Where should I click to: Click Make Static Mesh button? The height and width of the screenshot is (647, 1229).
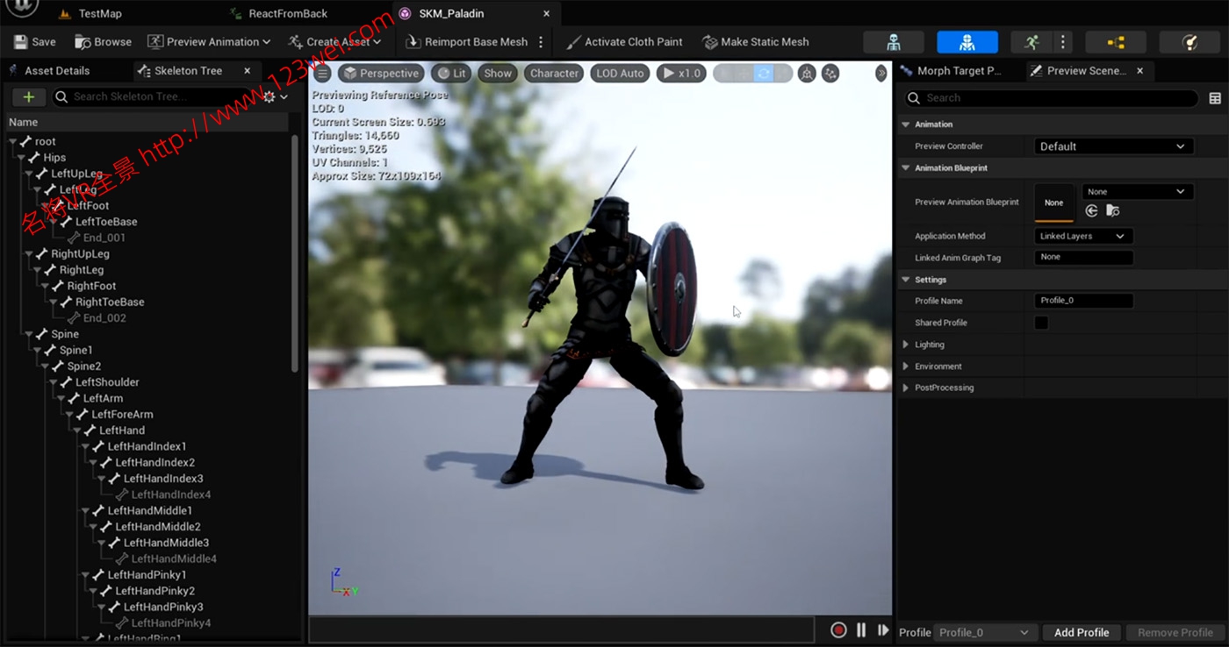[x=756, y=42]
